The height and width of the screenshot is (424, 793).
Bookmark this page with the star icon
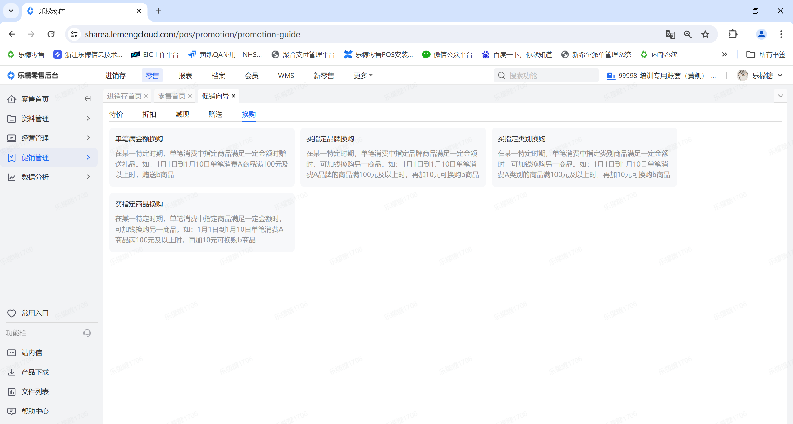[x=705, y=34]
